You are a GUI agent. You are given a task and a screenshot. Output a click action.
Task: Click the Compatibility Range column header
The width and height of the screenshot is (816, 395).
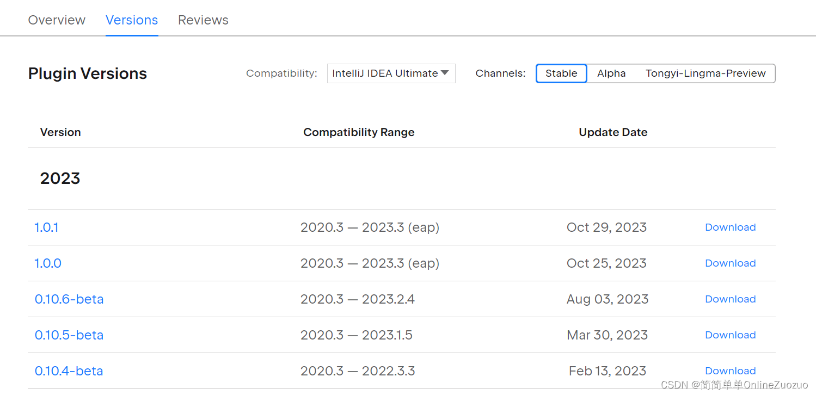tap(359, 132)
